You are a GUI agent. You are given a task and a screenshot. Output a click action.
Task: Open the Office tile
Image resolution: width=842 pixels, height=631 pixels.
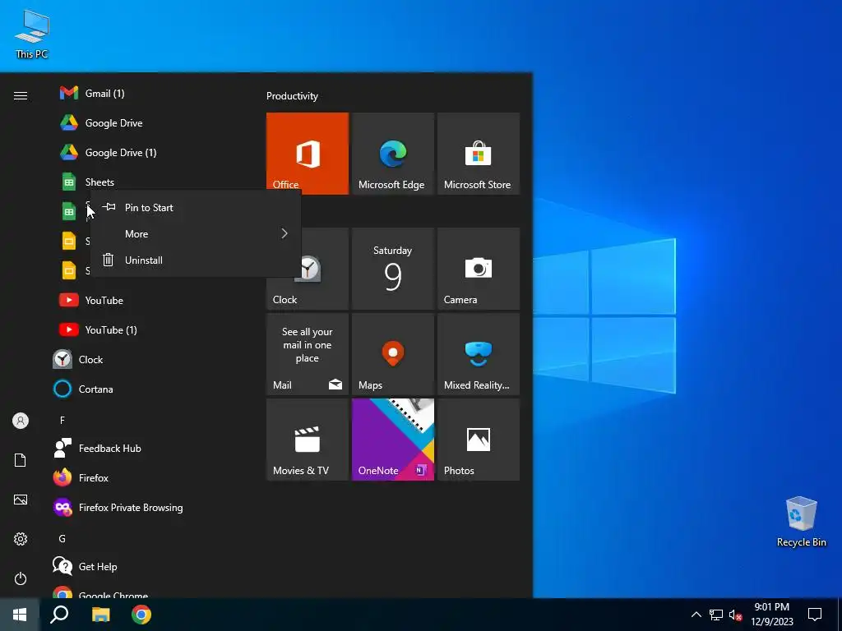click(308, 154)
